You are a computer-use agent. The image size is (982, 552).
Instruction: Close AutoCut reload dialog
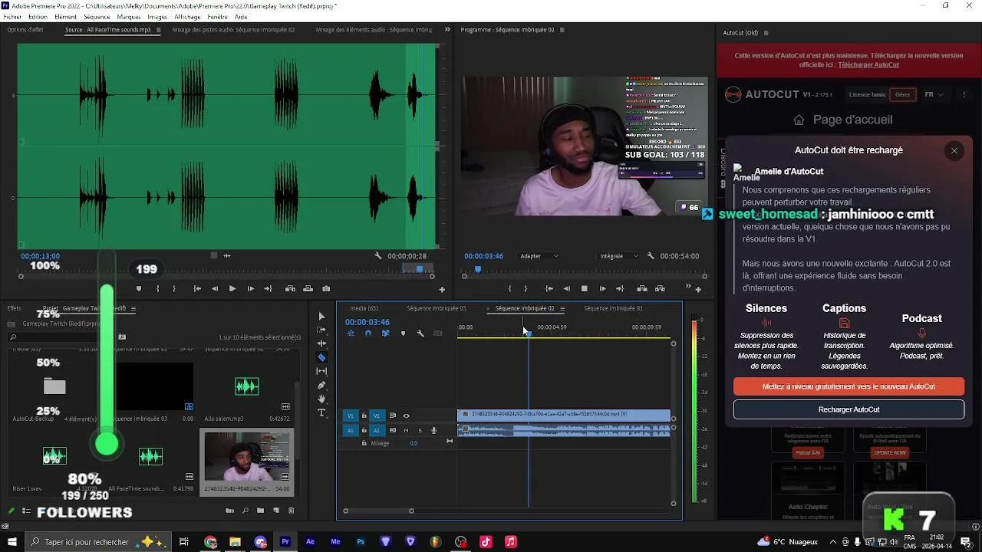954,150
